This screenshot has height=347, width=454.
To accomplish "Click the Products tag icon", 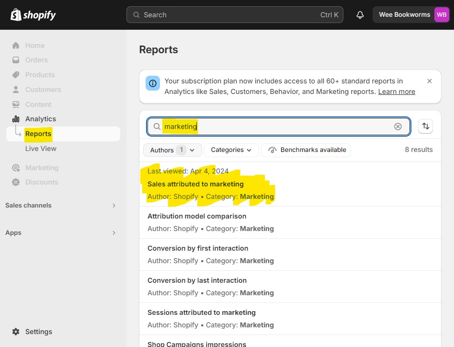I will [16, 75].
